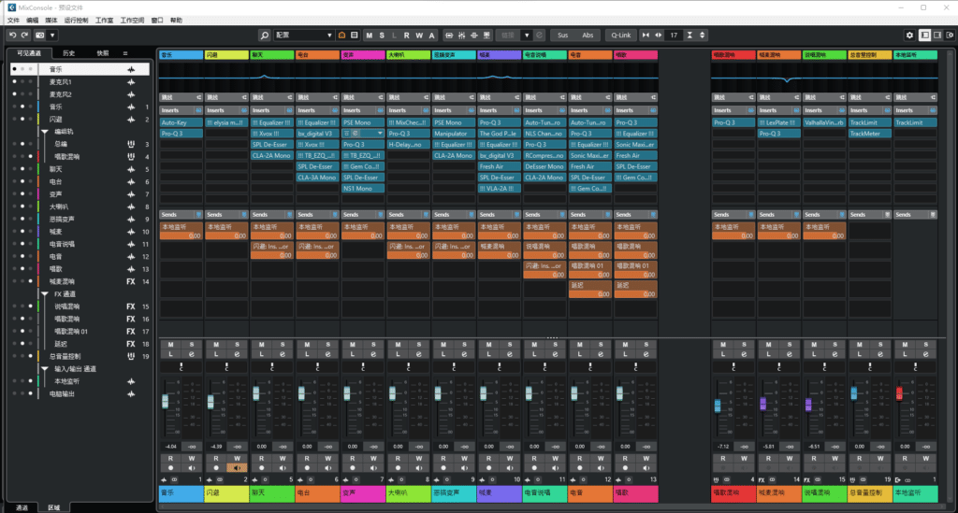This screenshot has height=513, width=958.
Task: Click the Sus button in toolbar
Action: pos(562,35)
